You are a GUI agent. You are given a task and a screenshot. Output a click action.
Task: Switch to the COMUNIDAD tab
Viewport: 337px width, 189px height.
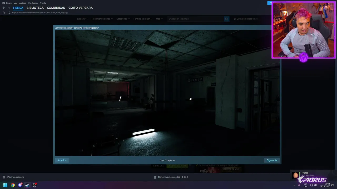[x=56, y=8]
